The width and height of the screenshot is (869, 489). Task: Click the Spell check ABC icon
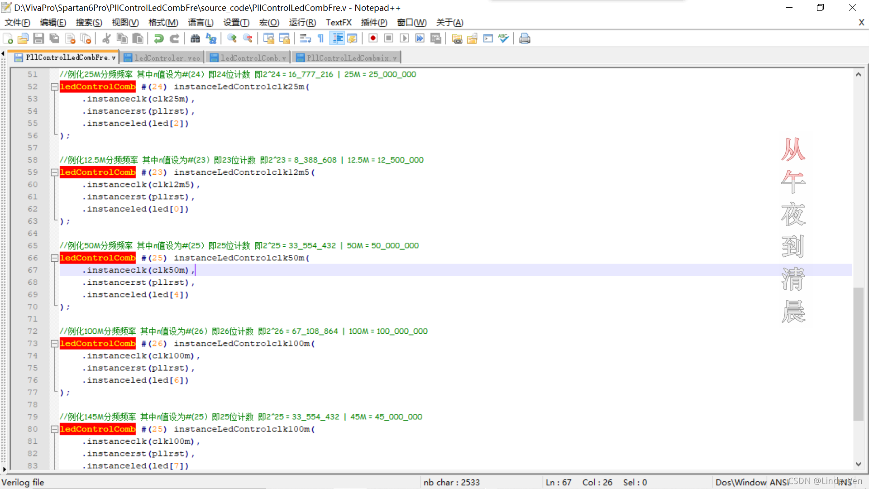503,38
